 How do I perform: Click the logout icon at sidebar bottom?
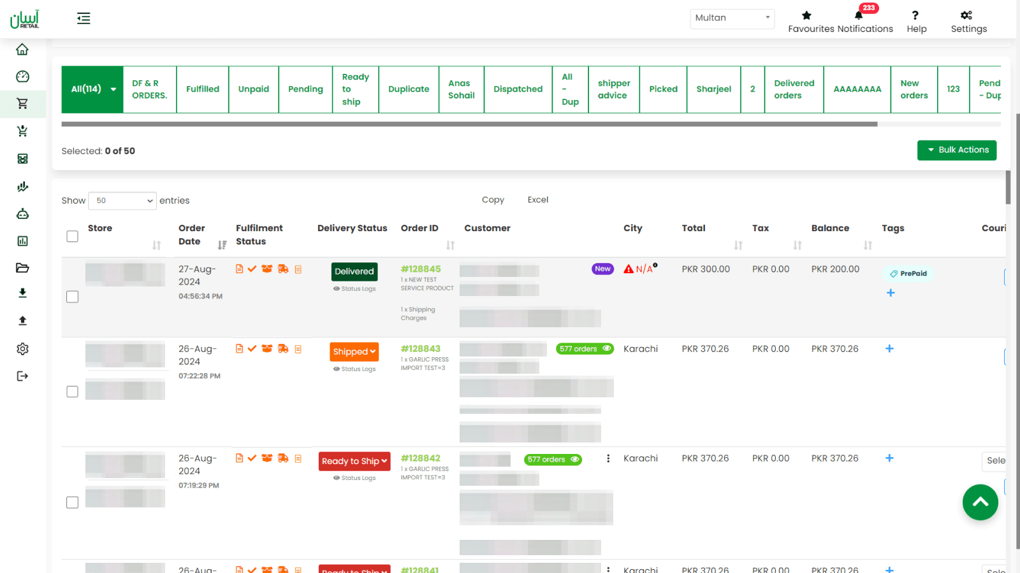click(x=22, y=376)
